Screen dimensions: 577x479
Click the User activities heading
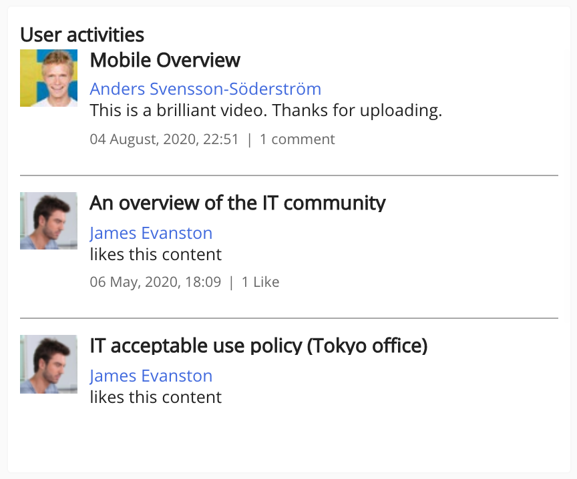(x=82, y=34)
